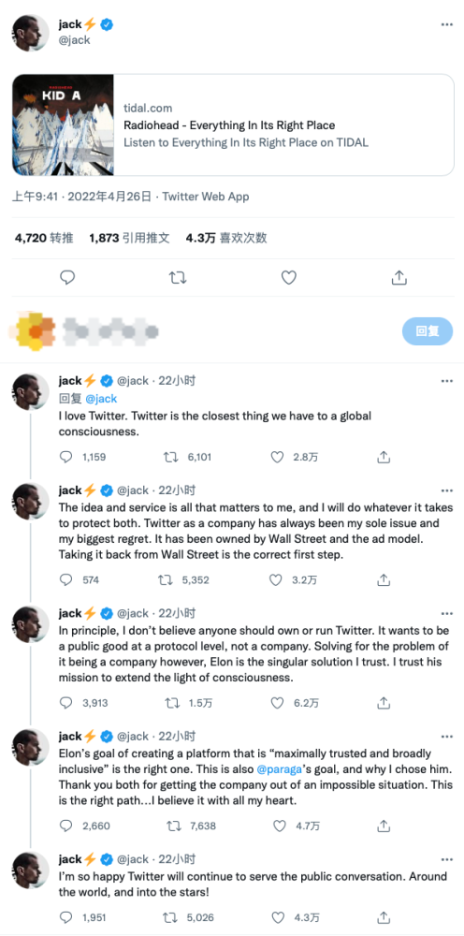This screenshot has height=936, width=464.
Task: View the 1,873 引用推文 quote tweets
Action: (129, 238)
